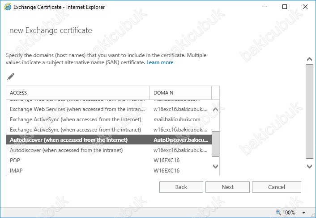Click the outer page scrollbar thumb

pos(309,111)
